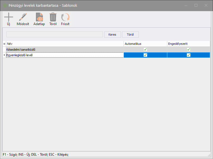Toggle Engedélyezett for Késedelmi kamatközlő
Image resolution: width=213 pixels, height=159 pixels.
coord(188,49)
